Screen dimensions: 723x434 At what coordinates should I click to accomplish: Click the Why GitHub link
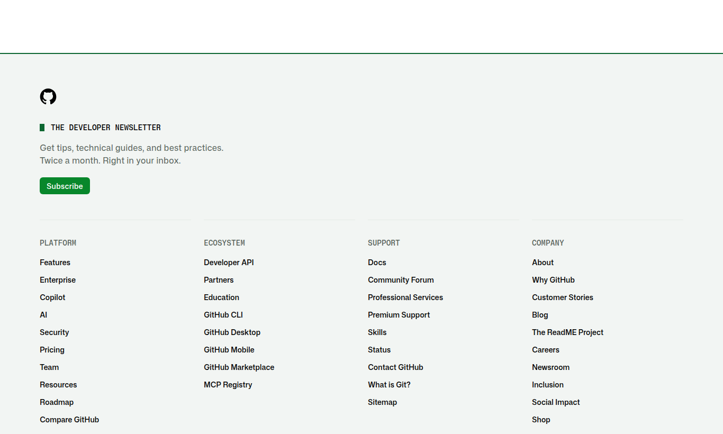(x=553, y=280)
